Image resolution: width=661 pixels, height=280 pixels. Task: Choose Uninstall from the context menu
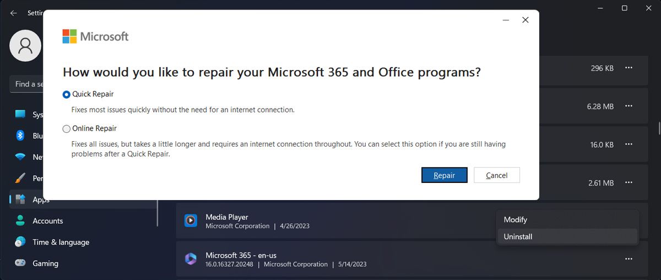coord(518,237)
